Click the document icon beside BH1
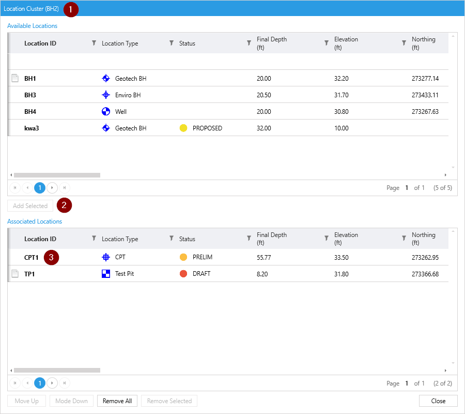 tap(15, 79)
